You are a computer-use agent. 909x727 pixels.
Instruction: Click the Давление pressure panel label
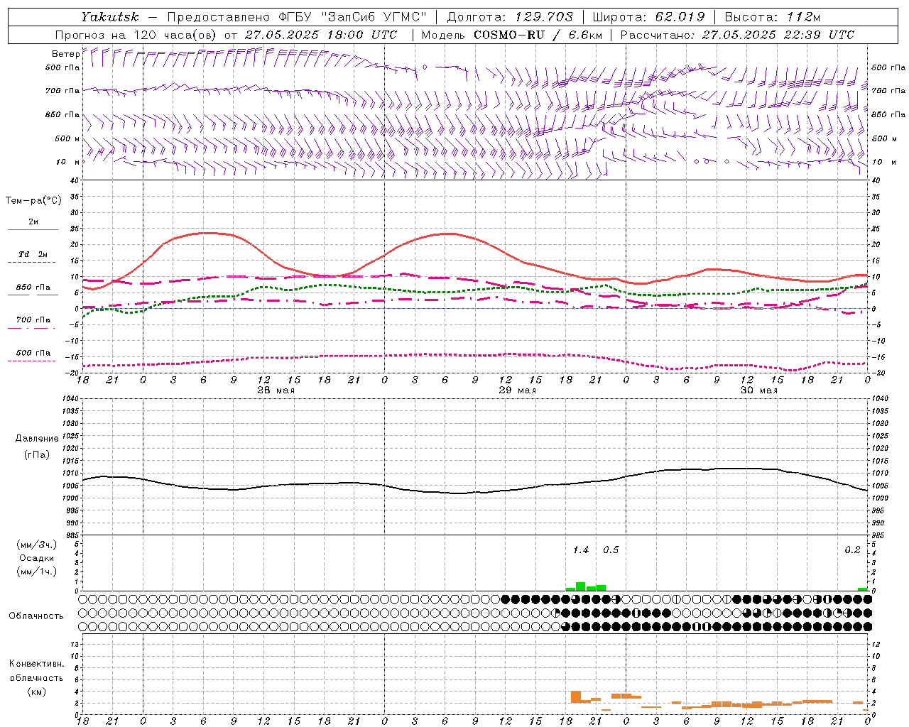pyautogui.click(x=37, y=439)
